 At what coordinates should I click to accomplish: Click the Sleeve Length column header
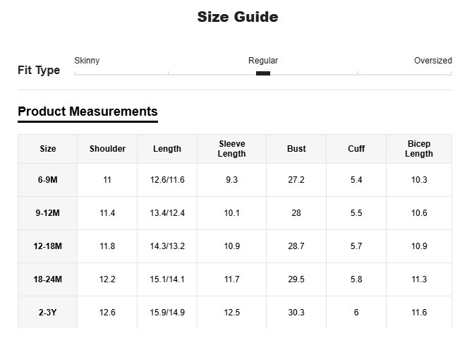(x=231, y=149)
